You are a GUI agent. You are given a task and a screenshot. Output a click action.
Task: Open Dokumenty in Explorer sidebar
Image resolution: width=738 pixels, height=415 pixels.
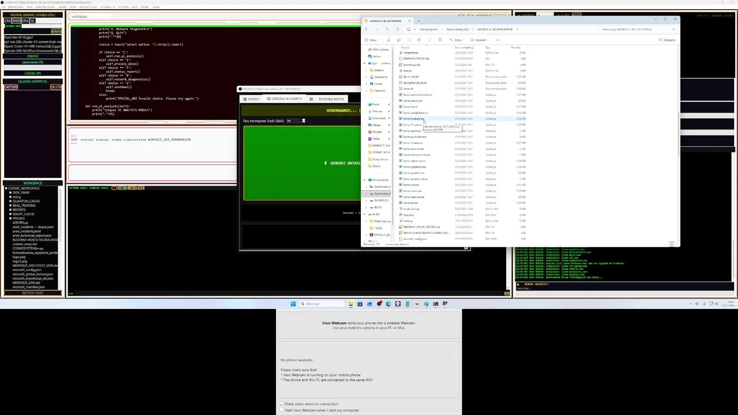378,118
